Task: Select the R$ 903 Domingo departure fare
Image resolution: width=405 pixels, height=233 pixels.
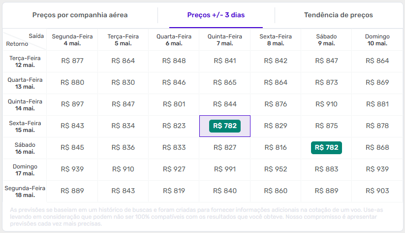Action: (377, 191)
